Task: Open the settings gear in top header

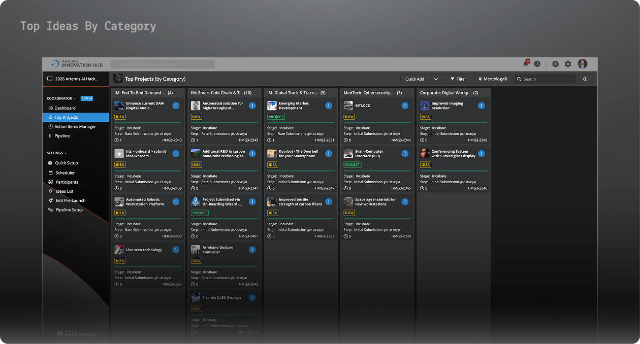Action: tap(568, 64)
